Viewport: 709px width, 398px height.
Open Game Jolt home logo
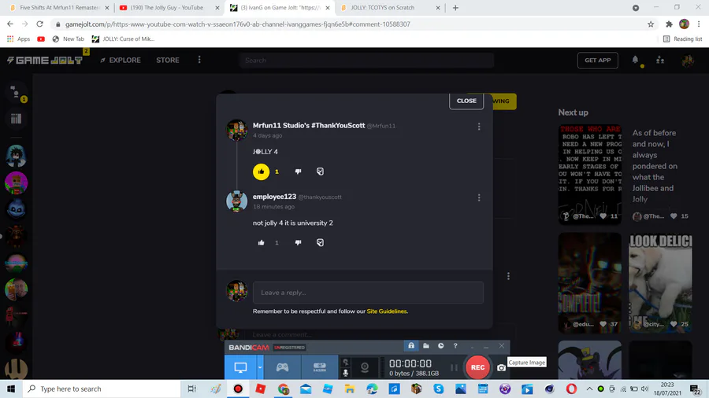tap(45, 60)
